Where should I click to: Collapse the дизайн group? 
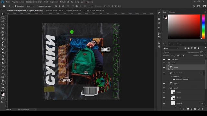[169, 88]
